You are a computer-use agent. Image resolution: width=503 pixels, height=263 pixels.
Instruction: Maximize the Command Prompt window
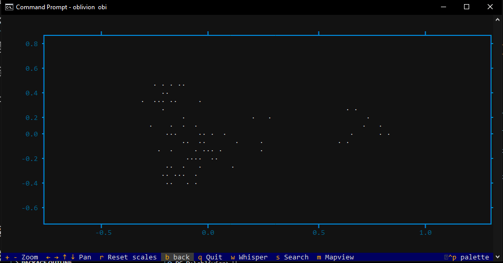pyautogui.click(x=467, y=7)
